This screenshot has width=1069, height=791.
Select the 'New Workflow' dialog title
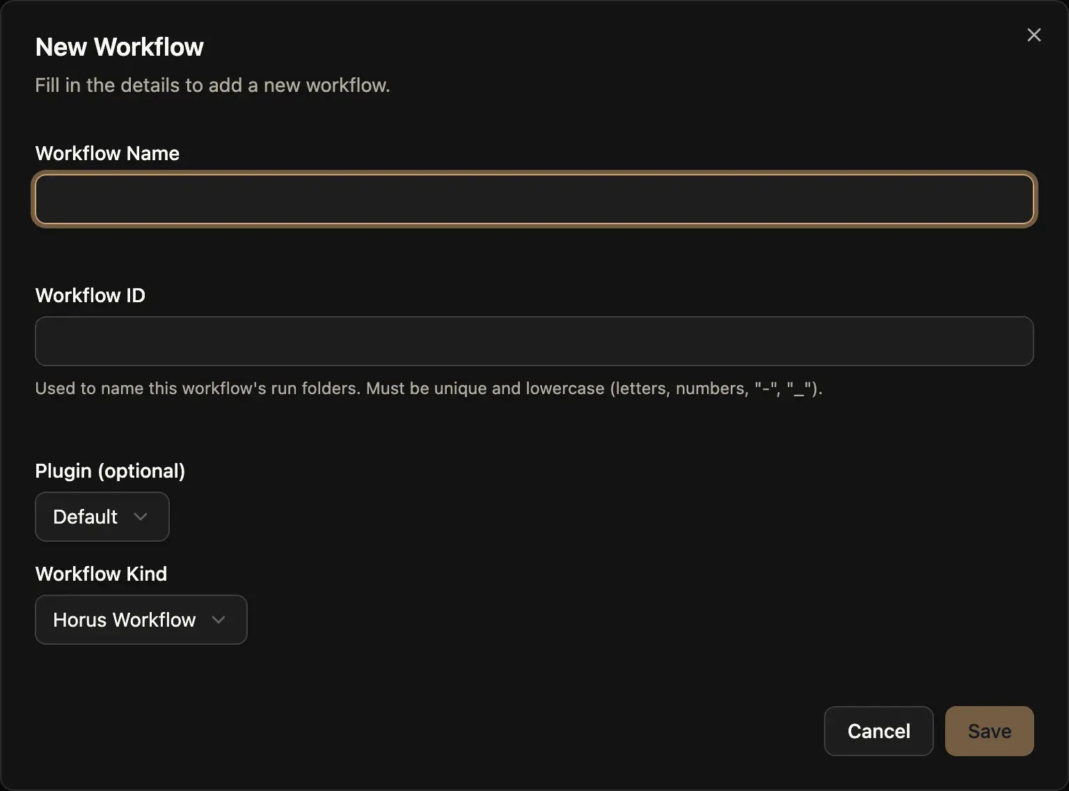(x=120, y=47)
